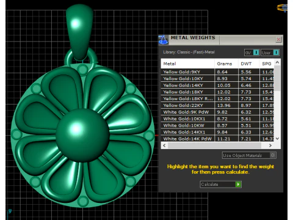Image resolution: width=293 pixels, height=220 pixels.
Task: Click the 7.21 DWT value
Action: point(246,139)
